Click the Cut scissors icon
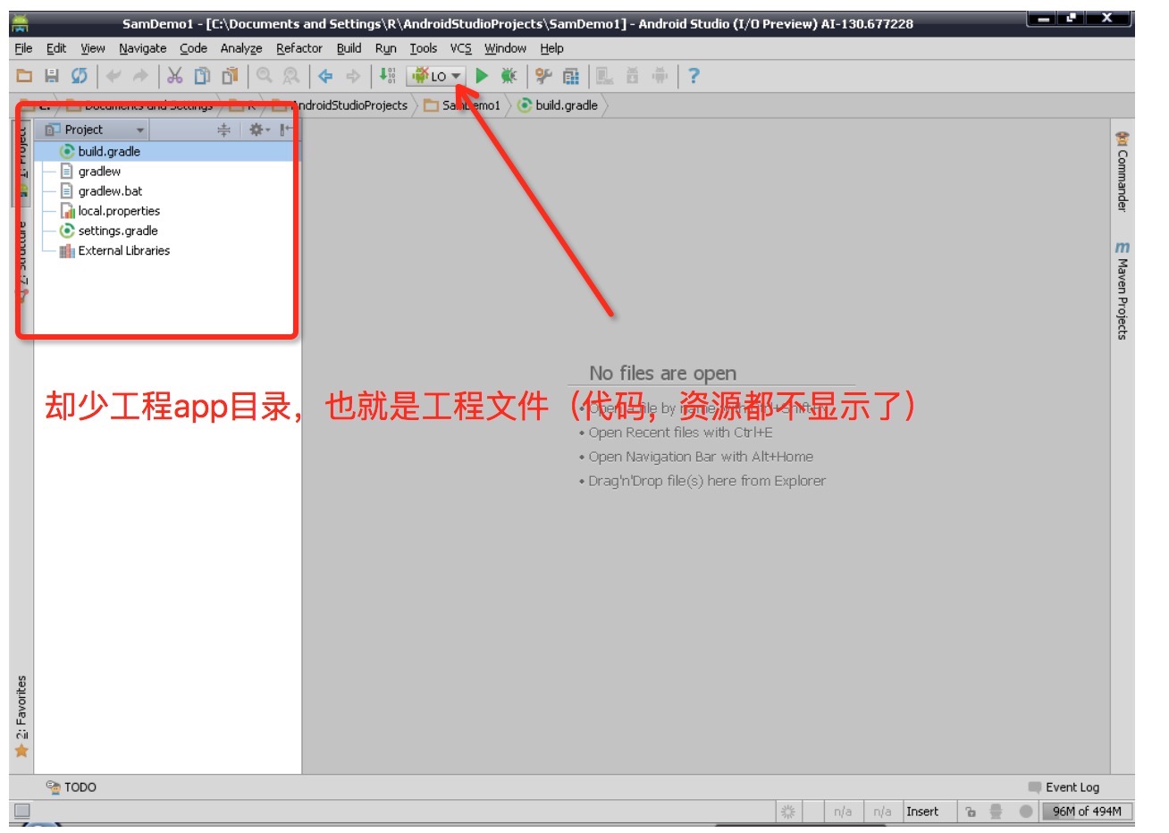The image size is (1169, 833). (x=175, y=76)
